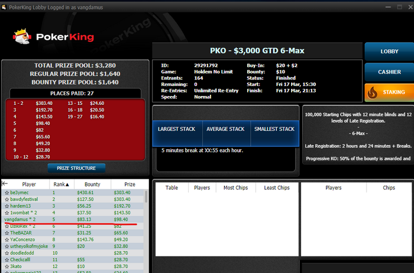
Task: Click Players header in tables list
Action: pos(202,188)
